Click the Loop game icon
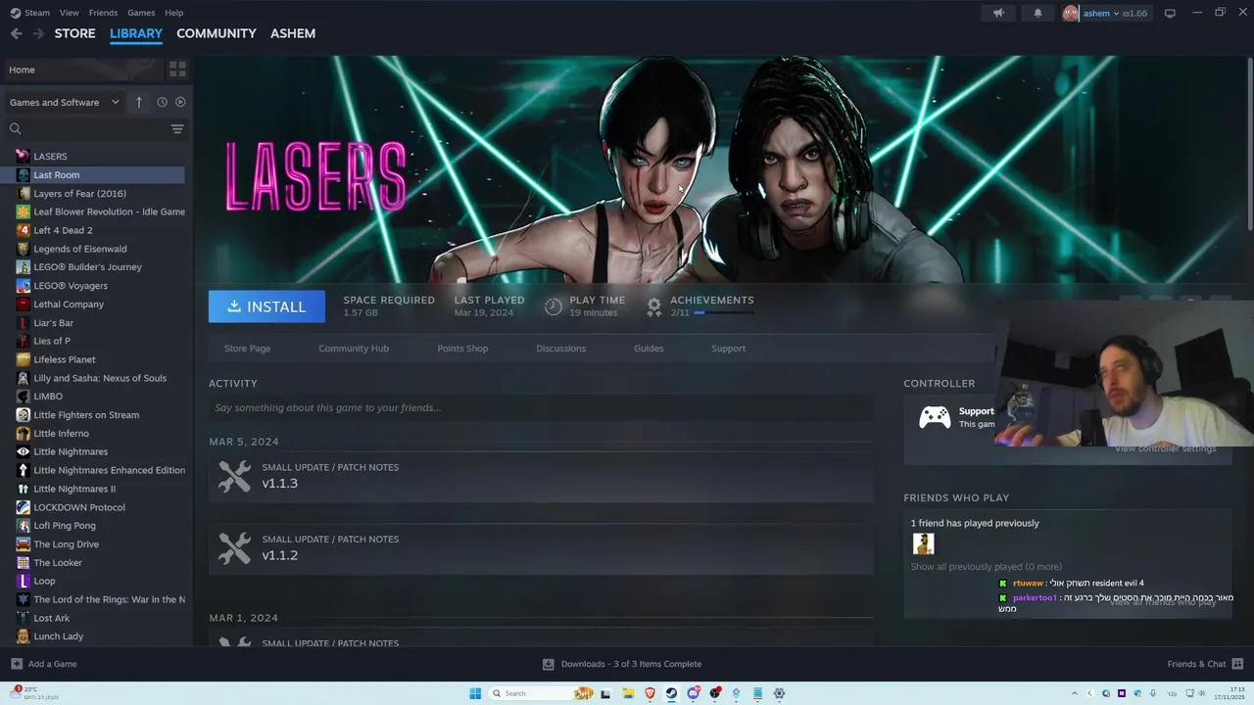The image size is (1254, 705). point(24,581)
